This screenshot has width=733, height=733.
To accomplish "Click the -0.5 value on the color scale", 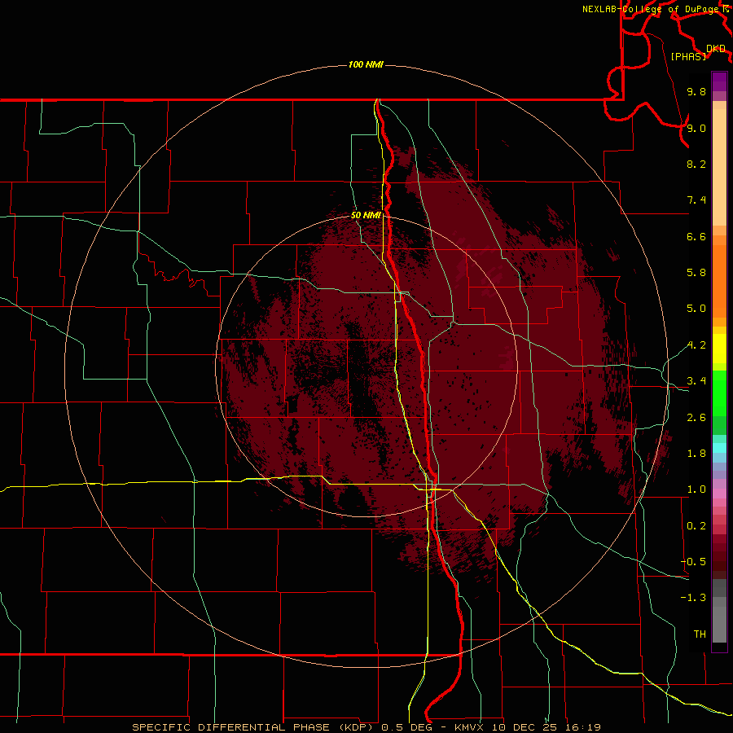I will [693, 562].
